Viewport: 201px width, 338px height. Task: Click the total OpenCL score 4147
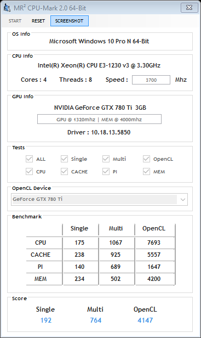point(145,320)
